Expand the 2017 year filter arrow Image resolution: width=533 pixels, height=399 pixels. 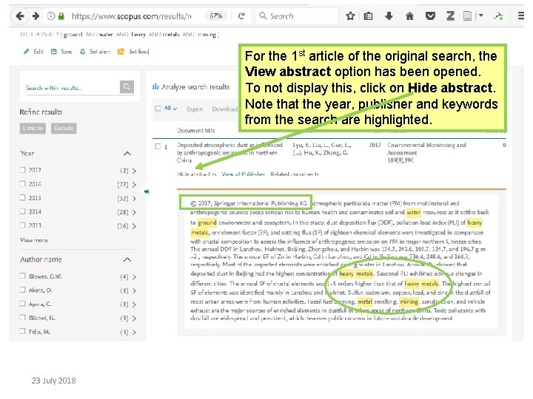tap(134, 171)
